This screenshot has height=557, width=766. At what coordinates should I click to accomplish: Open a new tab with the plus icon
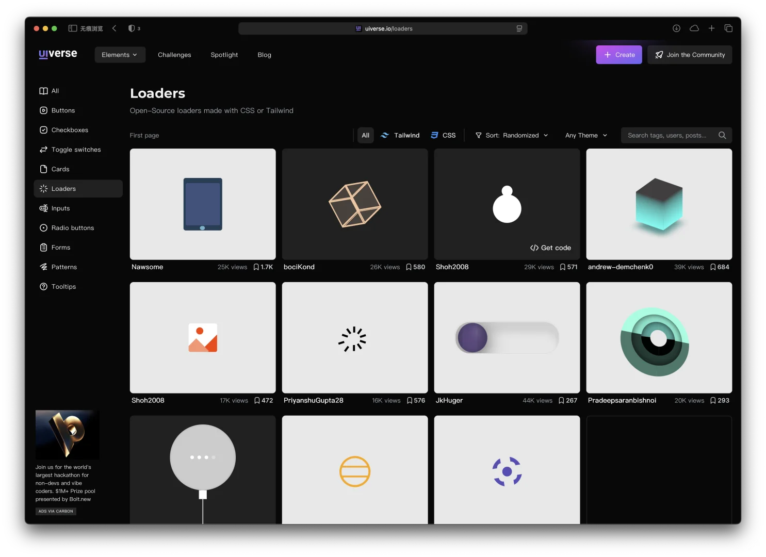tap(711, 28)
